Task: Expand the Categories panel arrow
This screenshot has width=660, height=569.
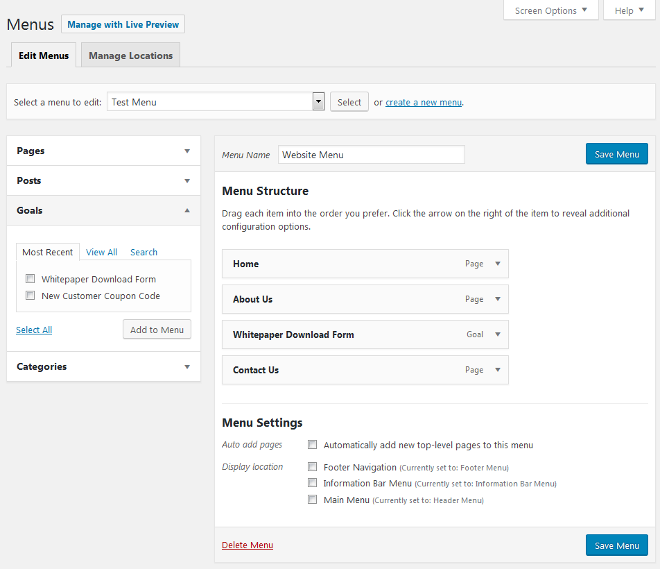Action: click(187, 367)
